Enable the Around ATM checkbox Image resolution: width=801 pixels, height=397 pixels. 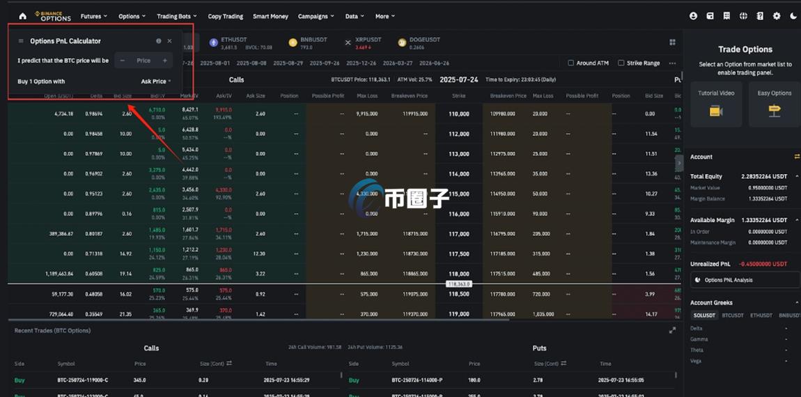[571, 63]
